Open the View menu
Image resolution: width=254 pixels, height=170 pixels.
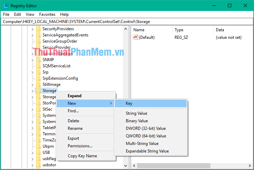coord(30,14)
